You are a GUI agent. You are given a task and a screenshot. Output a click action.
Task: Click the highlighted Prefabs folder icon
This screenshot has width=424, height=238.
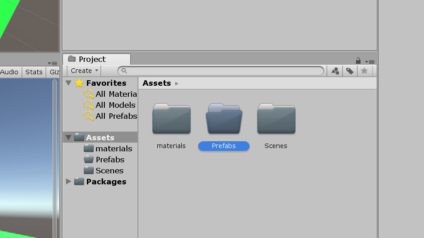pos(224,119)
